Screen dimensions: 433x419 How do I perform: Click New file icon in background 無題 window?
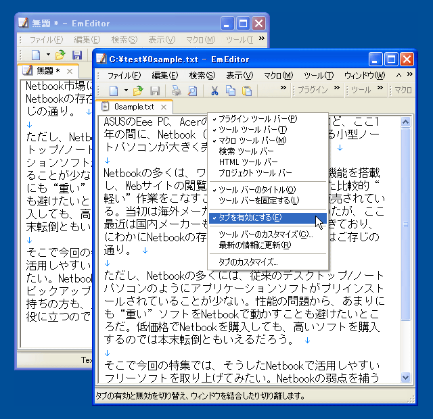pyautogui.click(x=36, y=55)
